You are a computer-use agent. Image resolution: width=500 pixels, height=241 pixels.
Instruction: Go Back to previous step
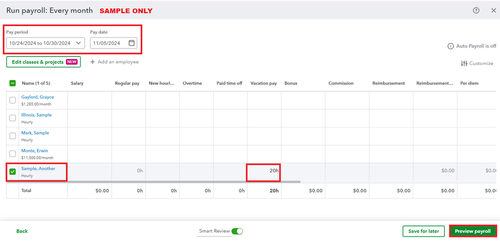[22, 231]
